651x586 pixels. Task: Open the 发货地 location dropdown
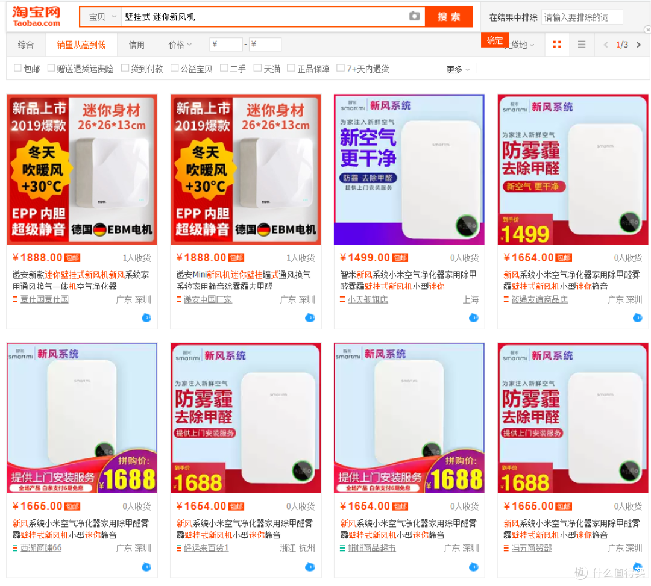pos(519,45)
